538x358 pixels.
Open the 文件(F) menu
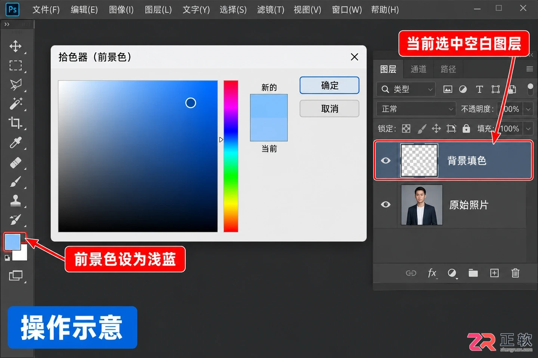[x=46, y=10]
